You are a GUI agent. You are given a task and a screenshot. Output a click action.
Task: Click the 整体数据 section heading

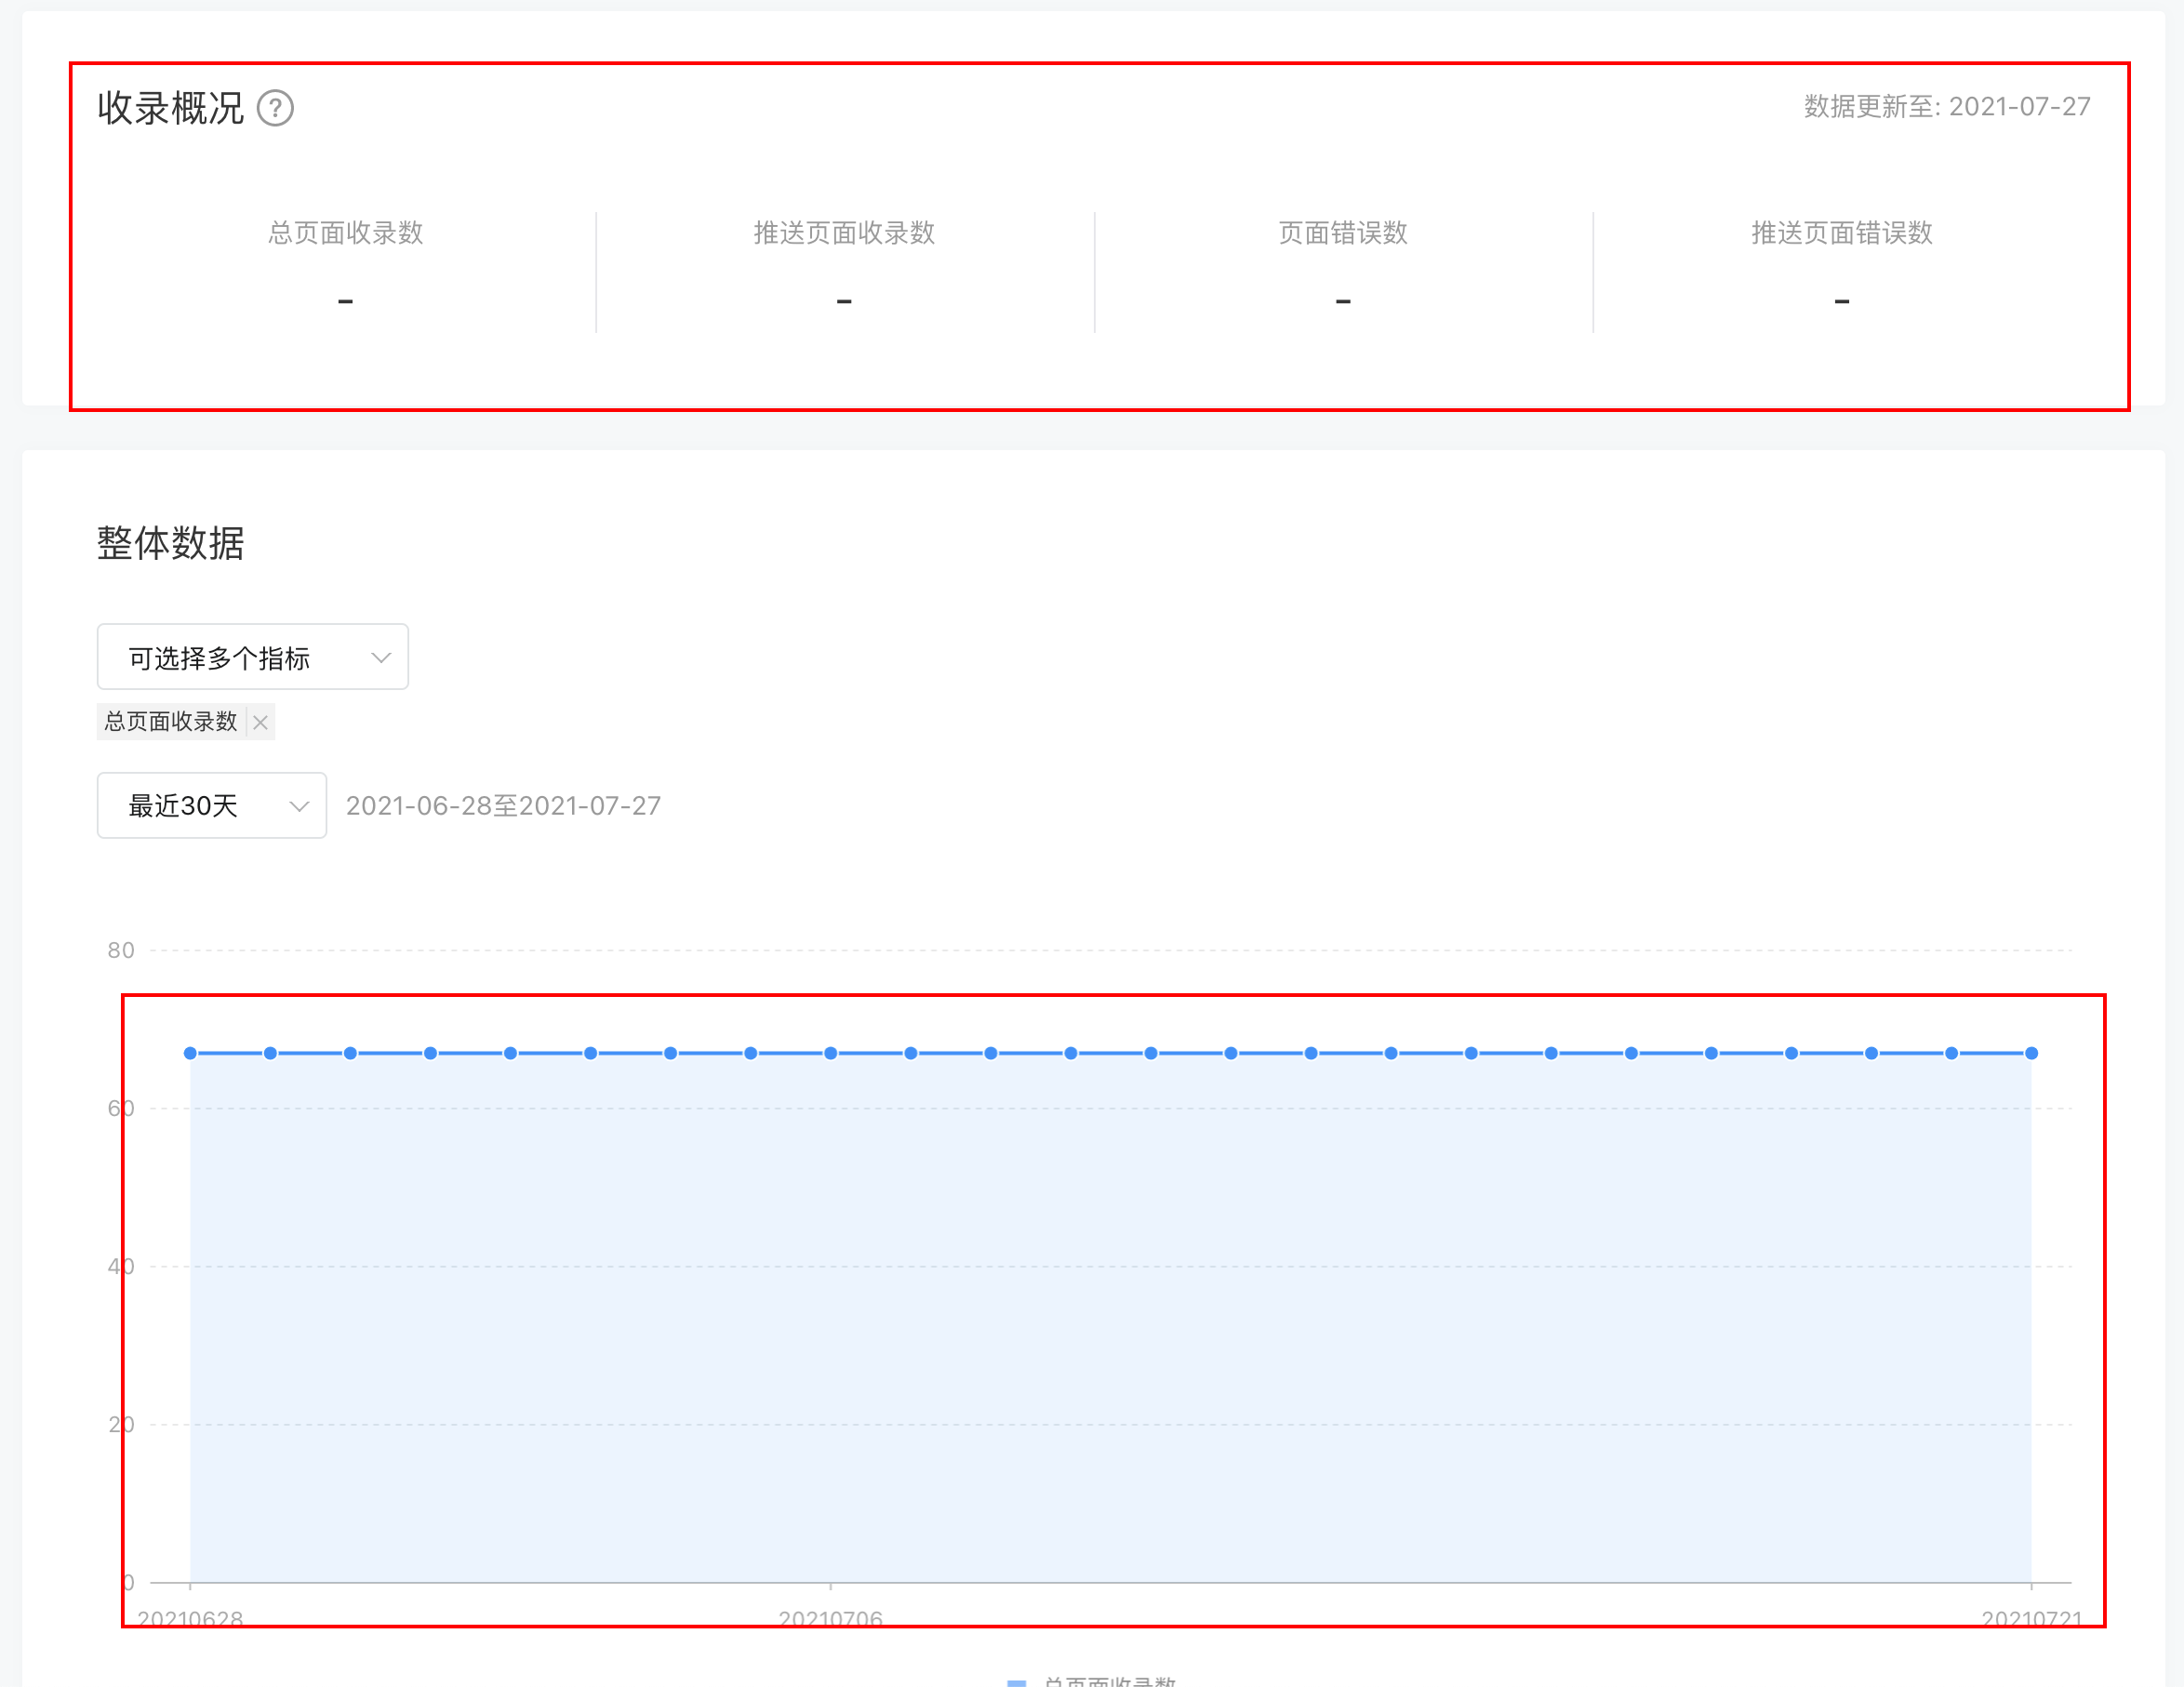tap(170, 543)
